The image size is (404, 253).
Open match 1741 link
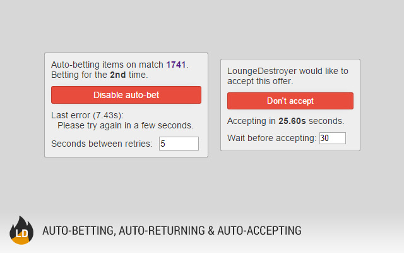[x=176, y=65]
